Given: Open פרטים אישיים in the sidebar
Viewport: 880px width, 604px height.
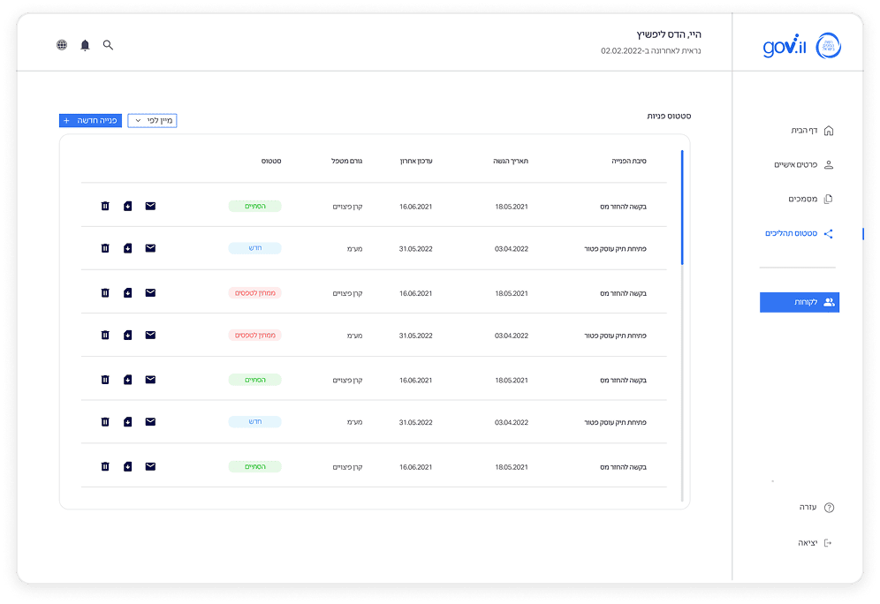Looking at the screenshot, I should 804,165.
